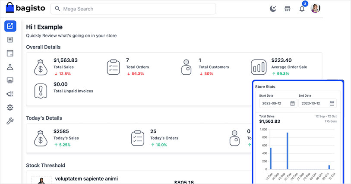The width and height of the screenshot is (351, 184).
Task: Open the End Date calendar picker
Action: pyautogui.click(x=332, y=104)
